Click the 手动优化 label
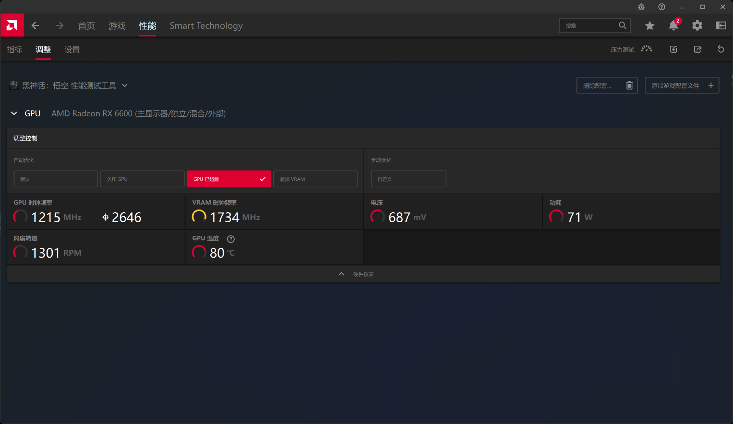733x424 pixels. [381, 160]
